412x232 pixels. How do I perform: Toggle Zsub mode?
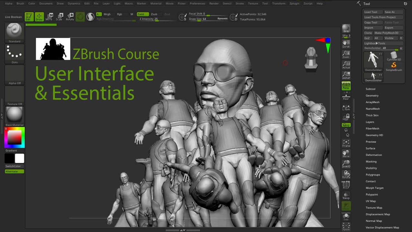click(154, 14)
